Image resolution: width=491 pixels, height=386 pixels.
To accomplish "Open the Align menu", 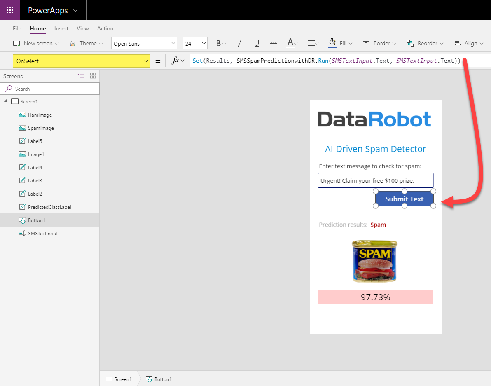I will pos(469,44).
